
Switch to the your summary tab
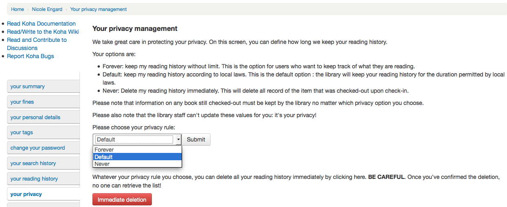click(x=28, y=87)
